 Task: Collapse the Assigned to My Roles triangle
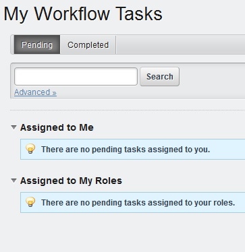point(13,181)
